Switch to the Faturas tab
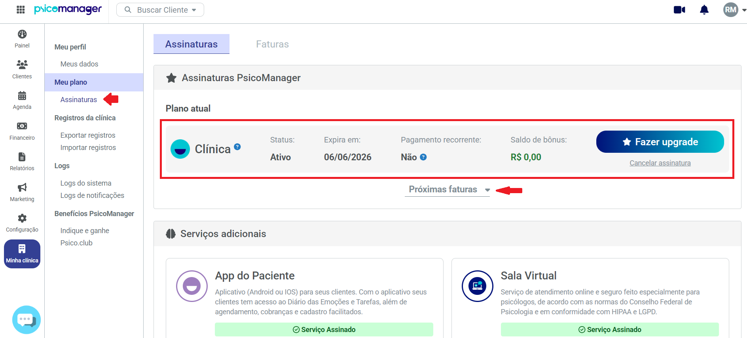Image resolution: width=747 pixels, height=338 pixels. click(x=272, y=44)
